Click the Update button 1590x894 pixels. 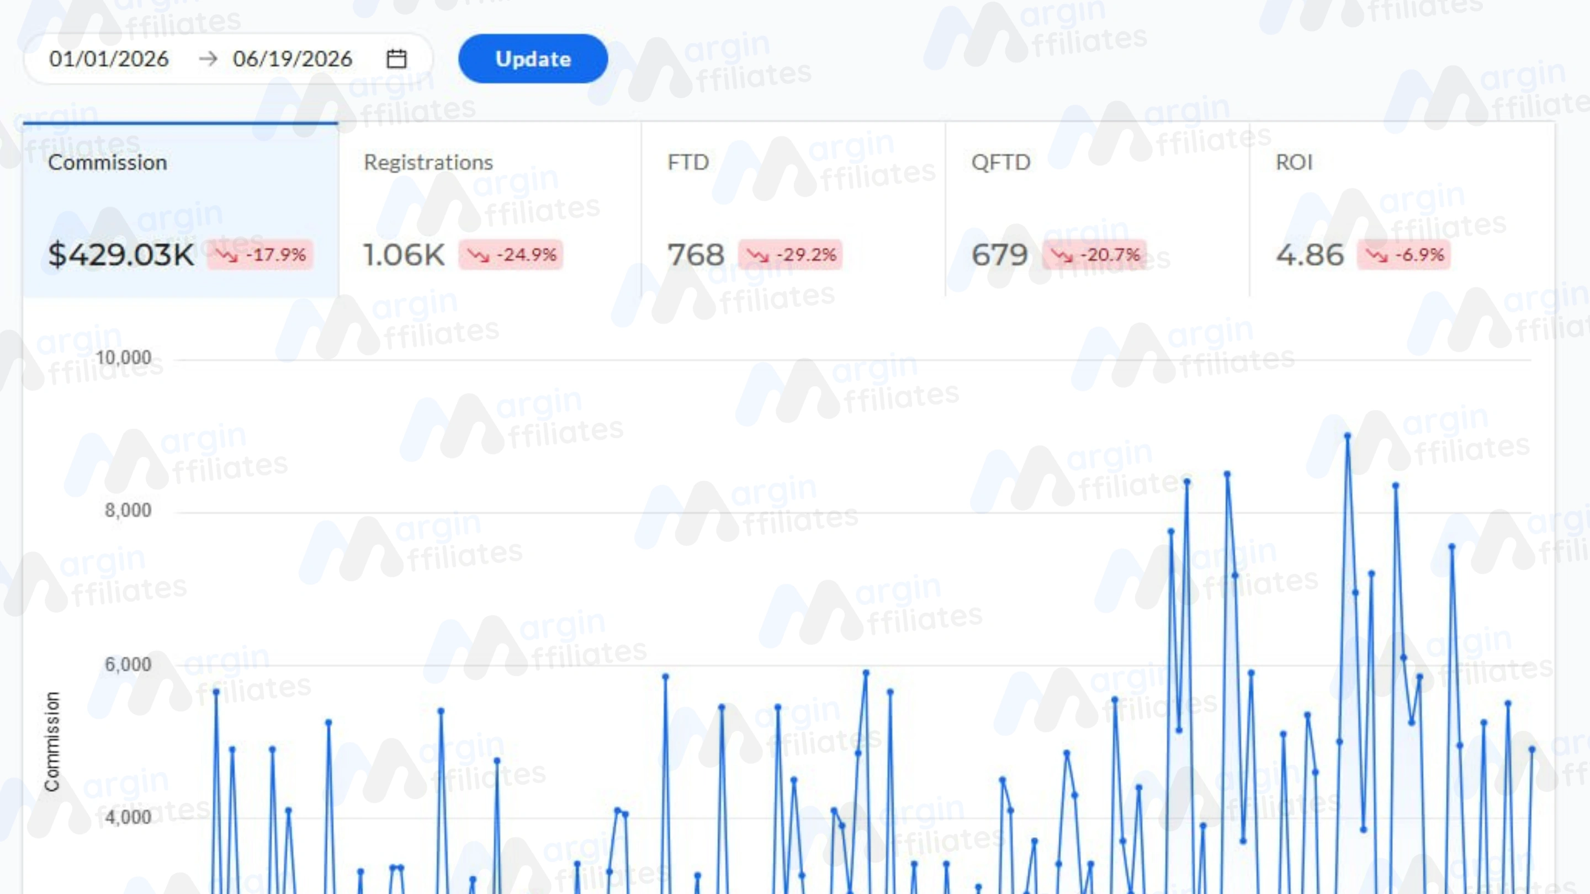533,58
